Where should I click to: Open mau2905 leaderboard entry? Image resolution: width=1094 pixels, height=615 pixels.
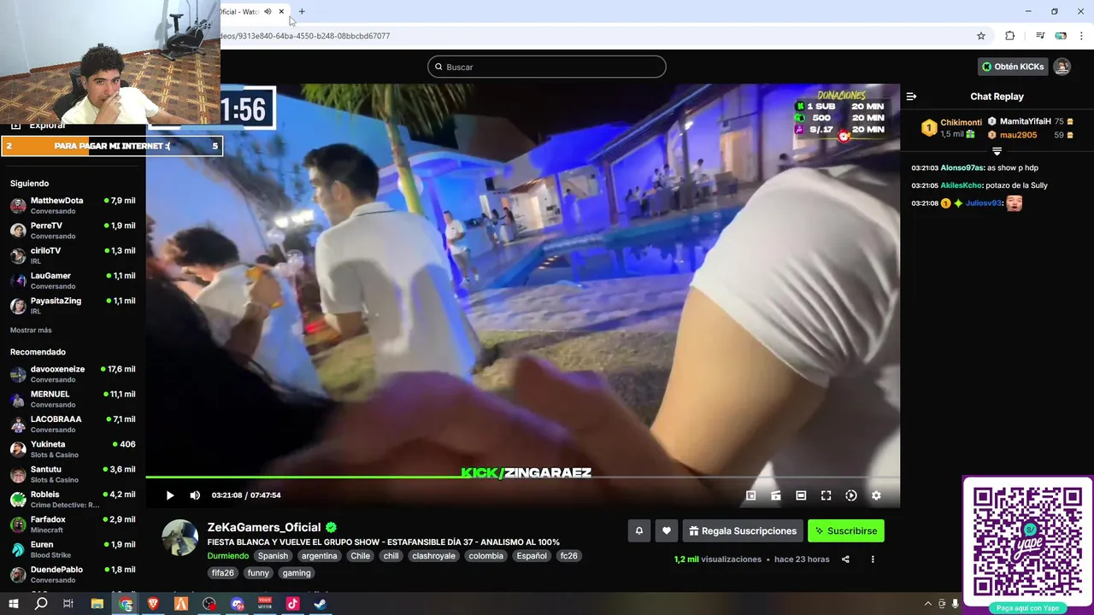1018,135
